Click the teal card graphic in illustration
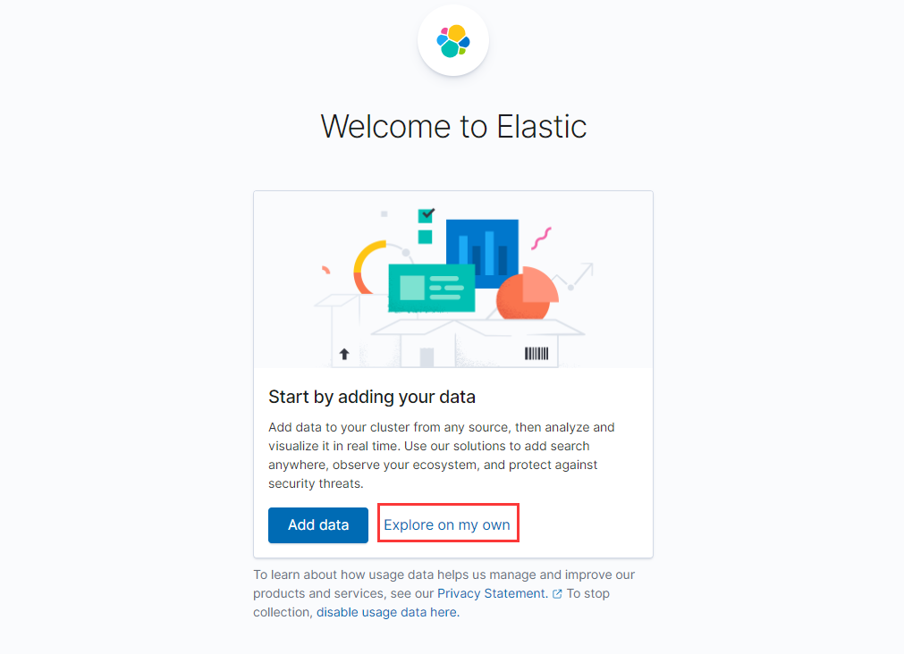The image size is (904, 654). point(431,288)
